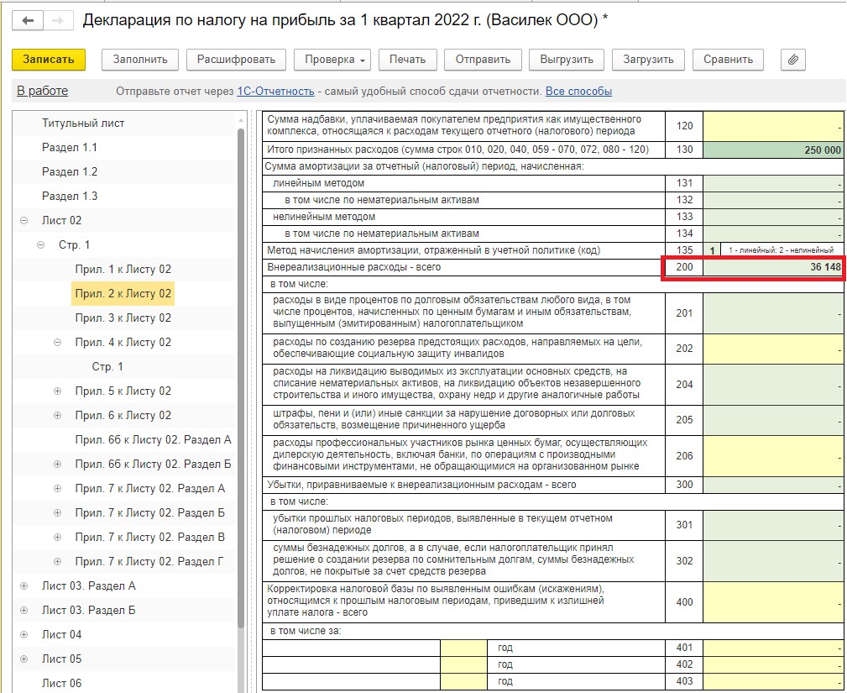Click the value cell of line 400
The height and width of the screenshot is (693, 847).
(773, 601)
